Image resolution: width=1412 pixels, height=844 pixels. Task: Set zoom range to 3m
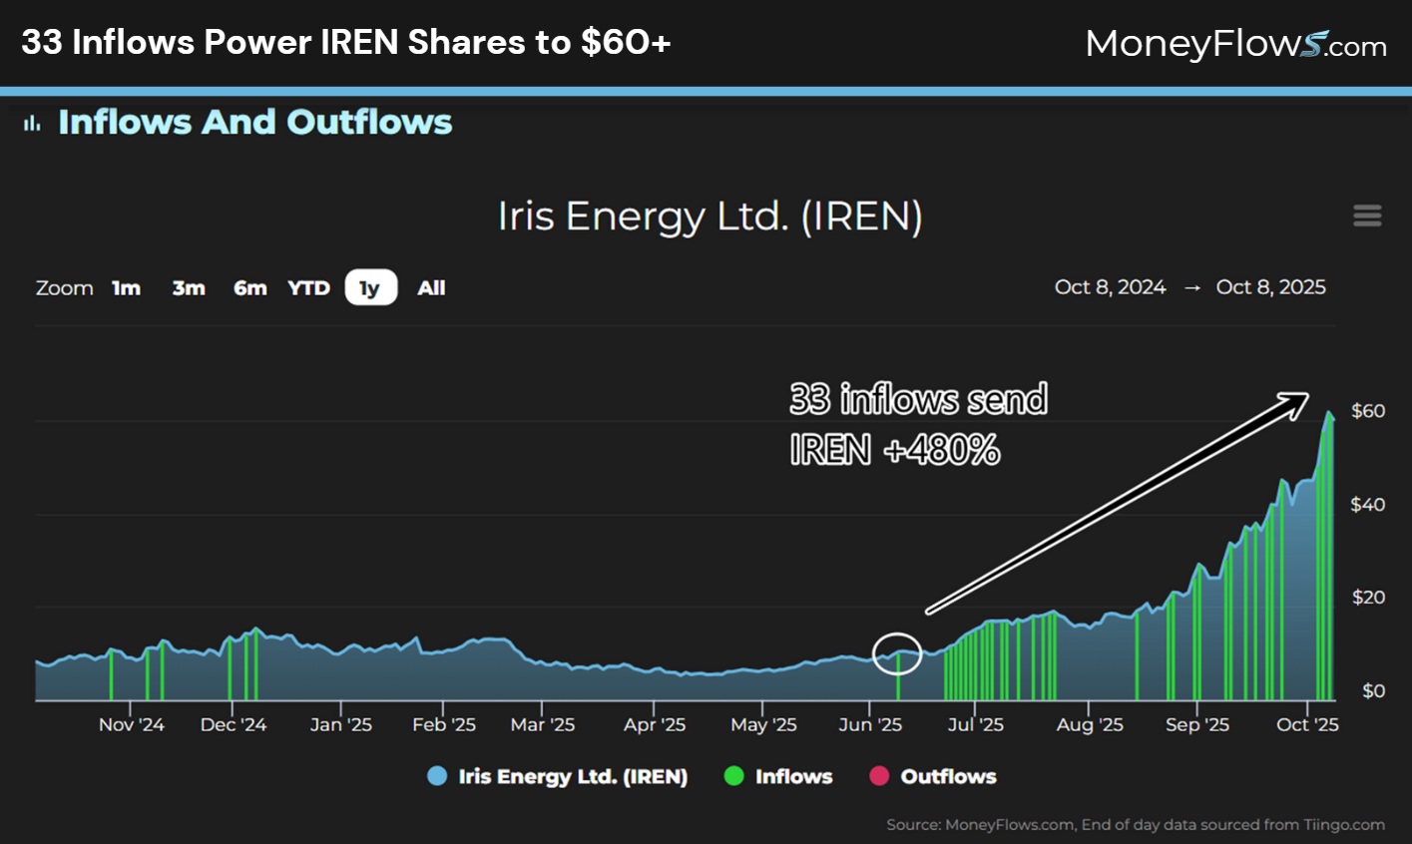pyautogui.click(x=189, y=288)
